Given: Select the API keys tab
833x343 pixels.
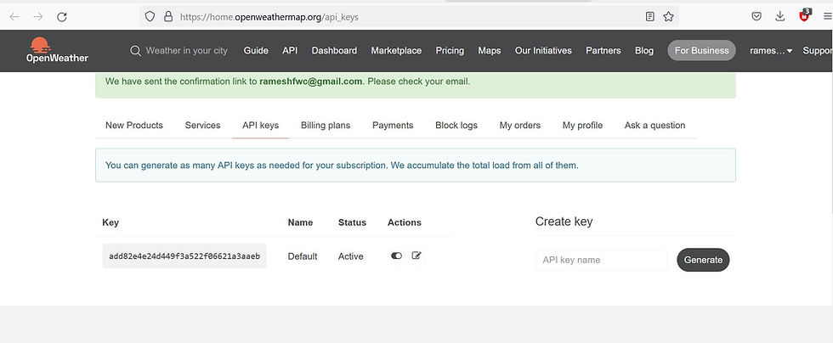Looking at the screenshot, I should click(260, 126).
